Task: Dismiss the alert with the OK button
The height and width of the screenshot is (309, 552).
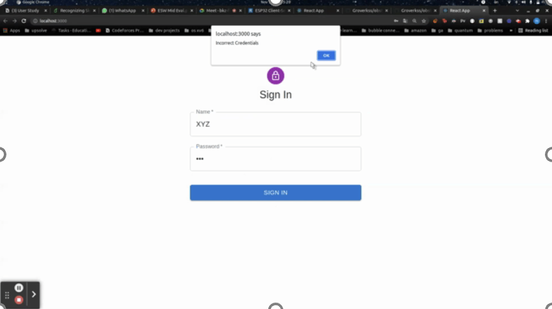Action: click(326, 56)
